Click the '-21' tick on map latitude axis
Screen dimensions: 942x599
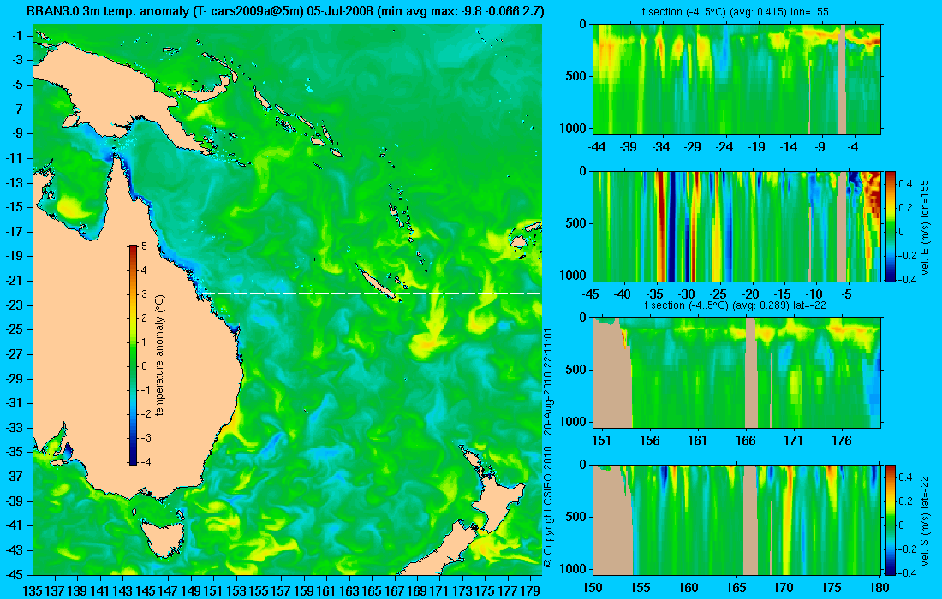click(x=14, y=281)
